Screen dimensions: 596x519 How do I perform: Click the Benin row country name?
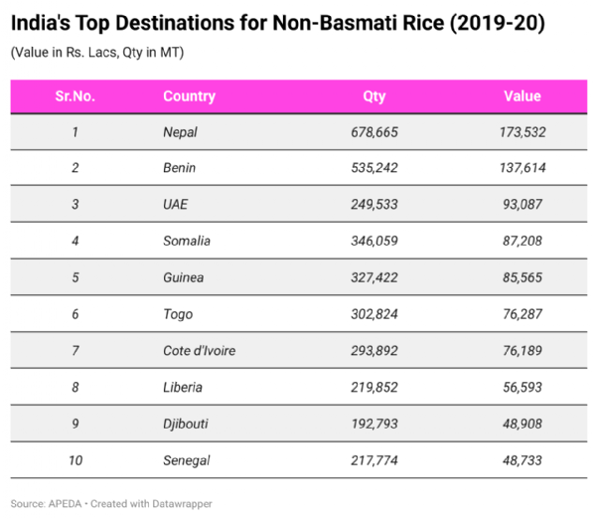coord(179,168)
